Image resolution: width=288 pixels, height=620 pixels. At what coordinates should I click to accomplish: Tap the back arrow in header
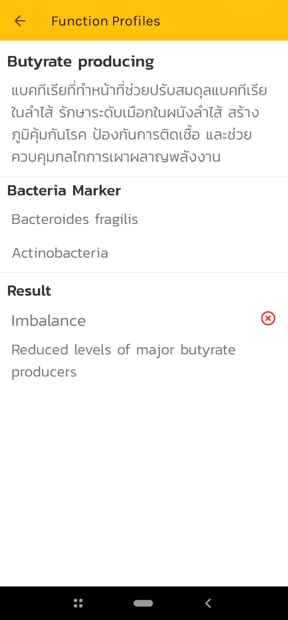[20, 21]
